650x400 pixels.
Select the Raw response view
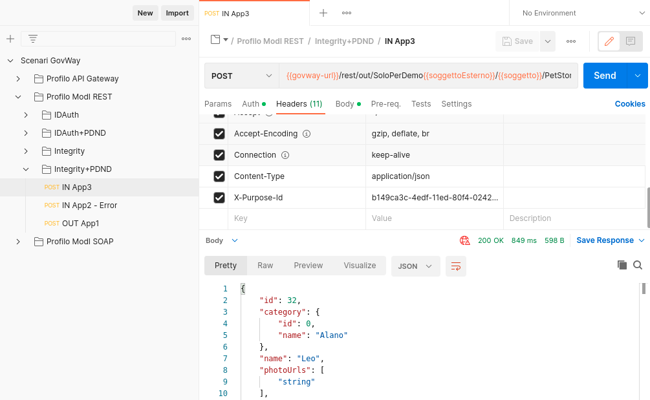(x=265, y=266)
